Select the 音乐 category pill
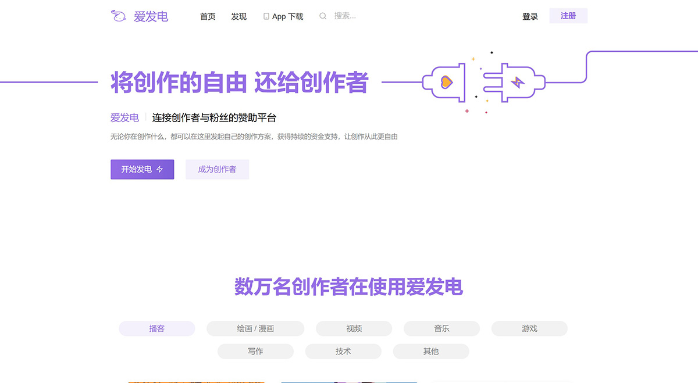This screenshot has width=698, height=383. (441, 328)
